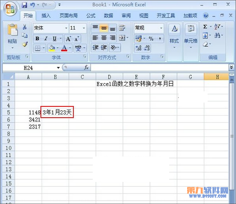Switch to the 数据 tab
This screenshot has height=204, width=236.
pos(108,15)
